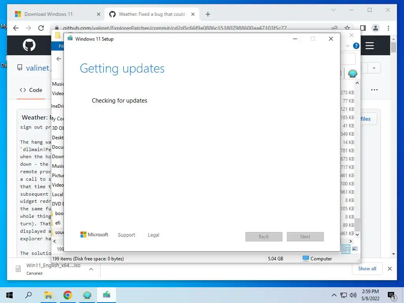This screenshot has height=303, width=404.
Task: Go forward in Chrome browser
Action: (28, 28)
